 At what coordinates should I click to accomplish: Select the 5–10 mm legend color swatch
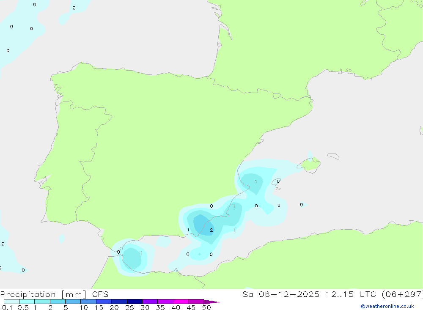(x=73, y=302)
